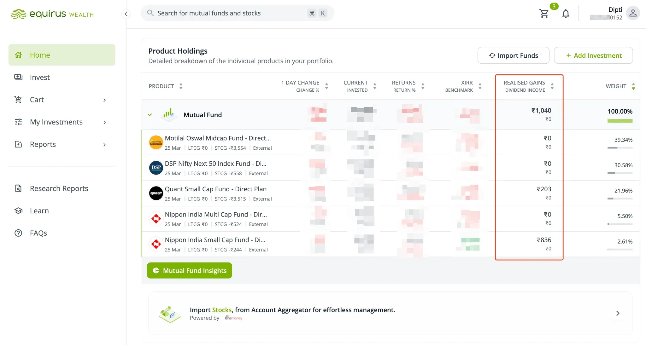Viewport: 646px width, 345px height.
Task: Click the Home house icon in sidebar
Action: tap(18, 55)
